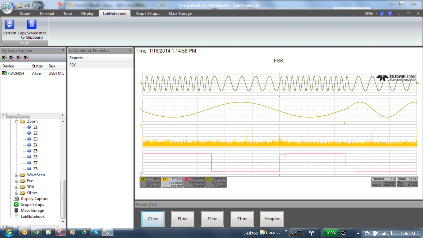
Task: Click the tree scroll up arrow
Action: coord(63,121)
